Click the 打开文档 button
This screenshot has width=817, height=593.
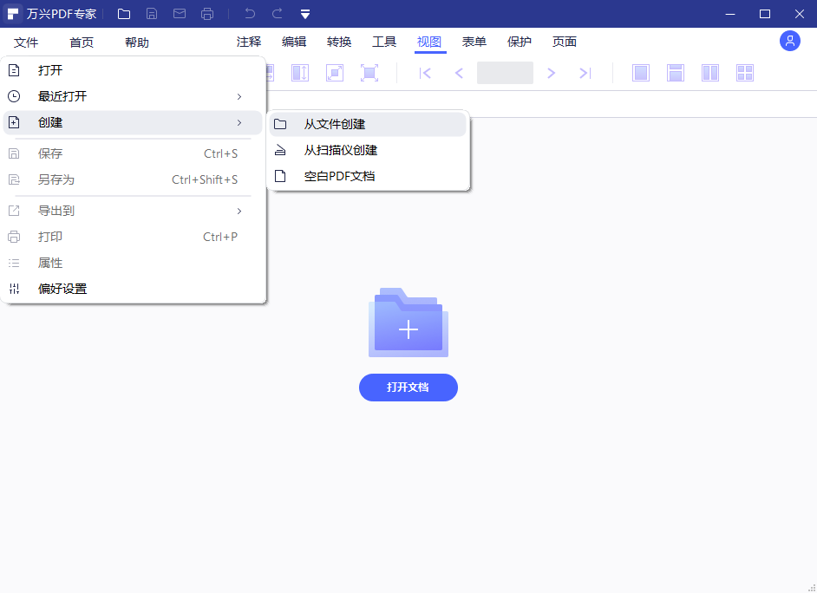pos(408,388)
